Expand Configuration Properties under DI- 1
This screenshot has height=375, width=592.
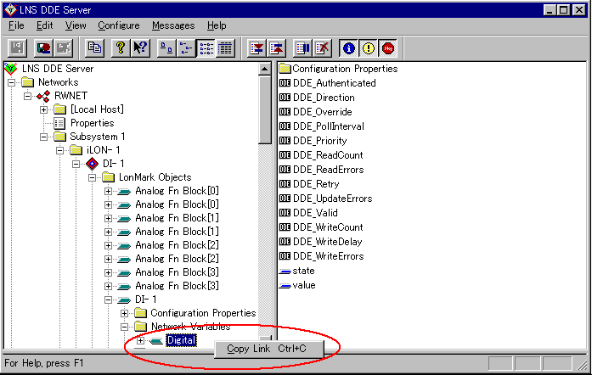(x=124, y=313)
